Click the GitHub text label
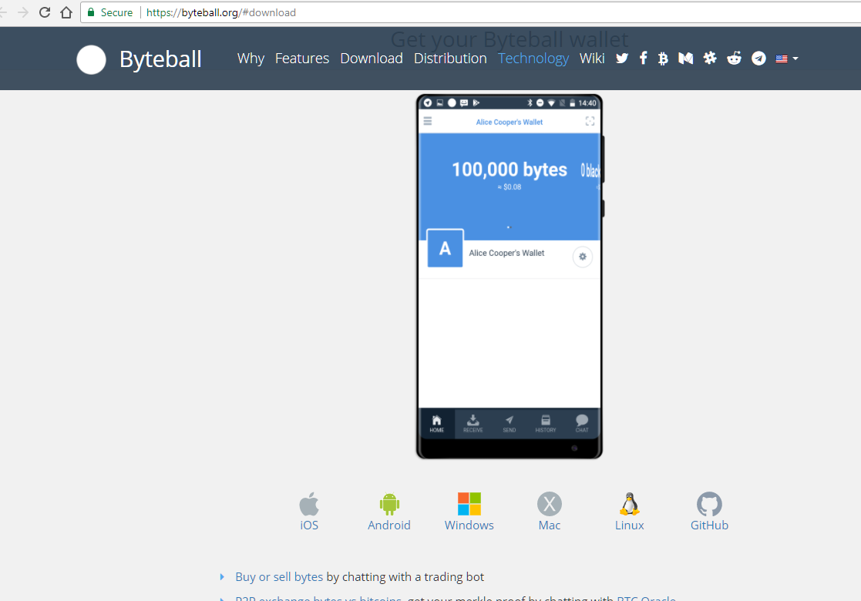Screen dimensions: 861x601 (709, 525)
